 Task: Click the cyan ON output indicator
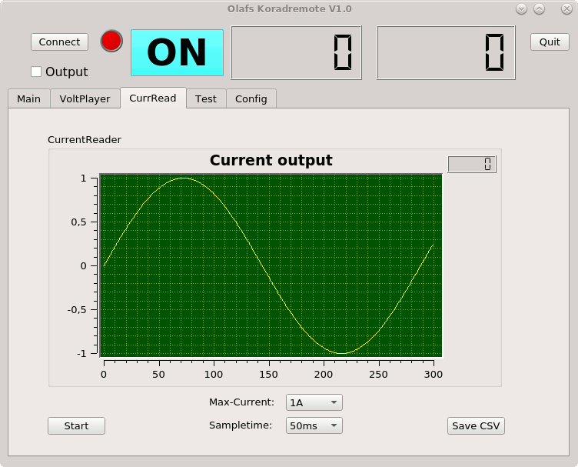pyautogui.click(x=177, y=53)
